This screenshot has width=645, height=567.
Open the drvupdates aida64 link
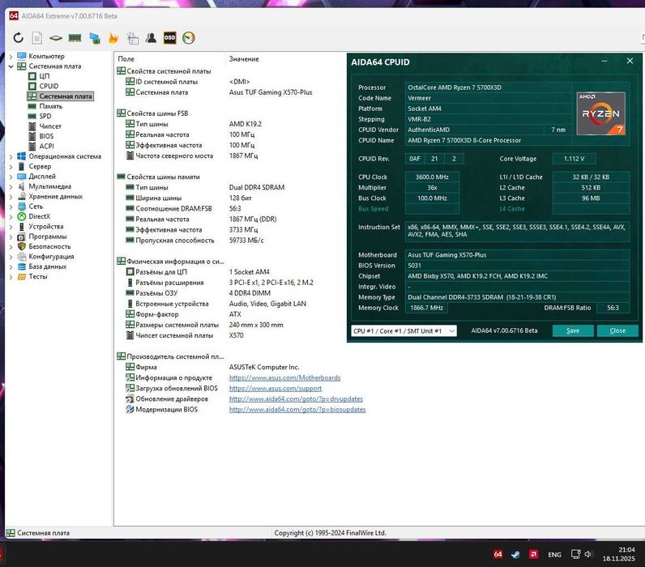pyautogui.click(x=296, y=399)
